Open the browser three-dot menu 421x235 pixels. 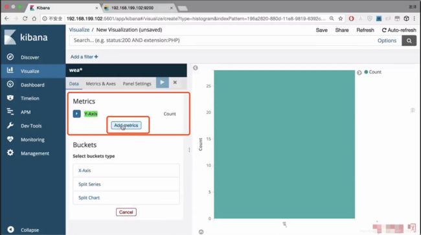[415, 19]
